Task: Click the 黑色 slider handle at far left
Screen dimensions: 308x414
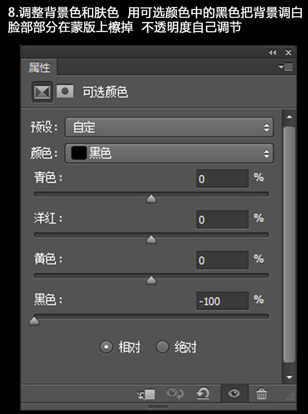Action: 34,321
